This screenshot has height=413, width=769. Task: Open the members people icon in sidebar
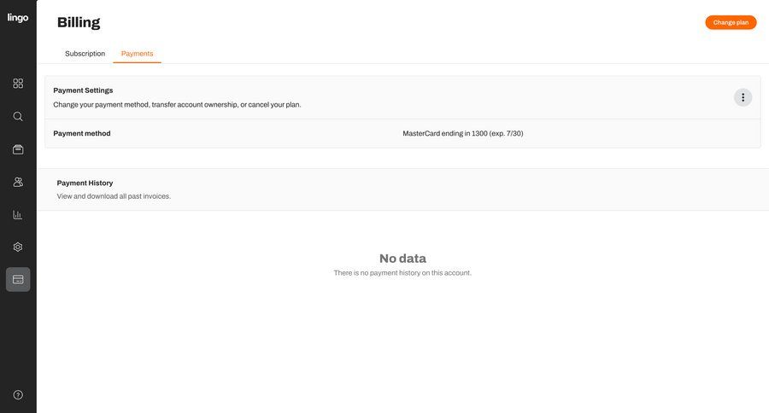click(x=18, y=183)
